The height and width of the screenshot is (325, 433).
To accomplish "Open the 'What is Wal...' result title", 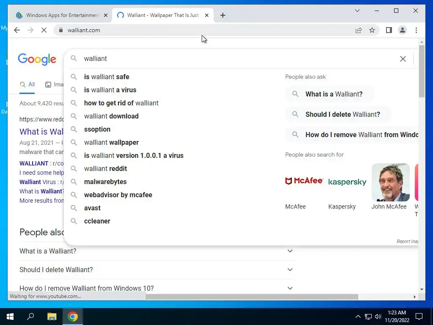I will (41, 132).
